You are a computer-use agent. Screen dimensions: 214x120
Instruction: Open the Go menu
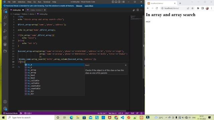(x=34, y=2)
